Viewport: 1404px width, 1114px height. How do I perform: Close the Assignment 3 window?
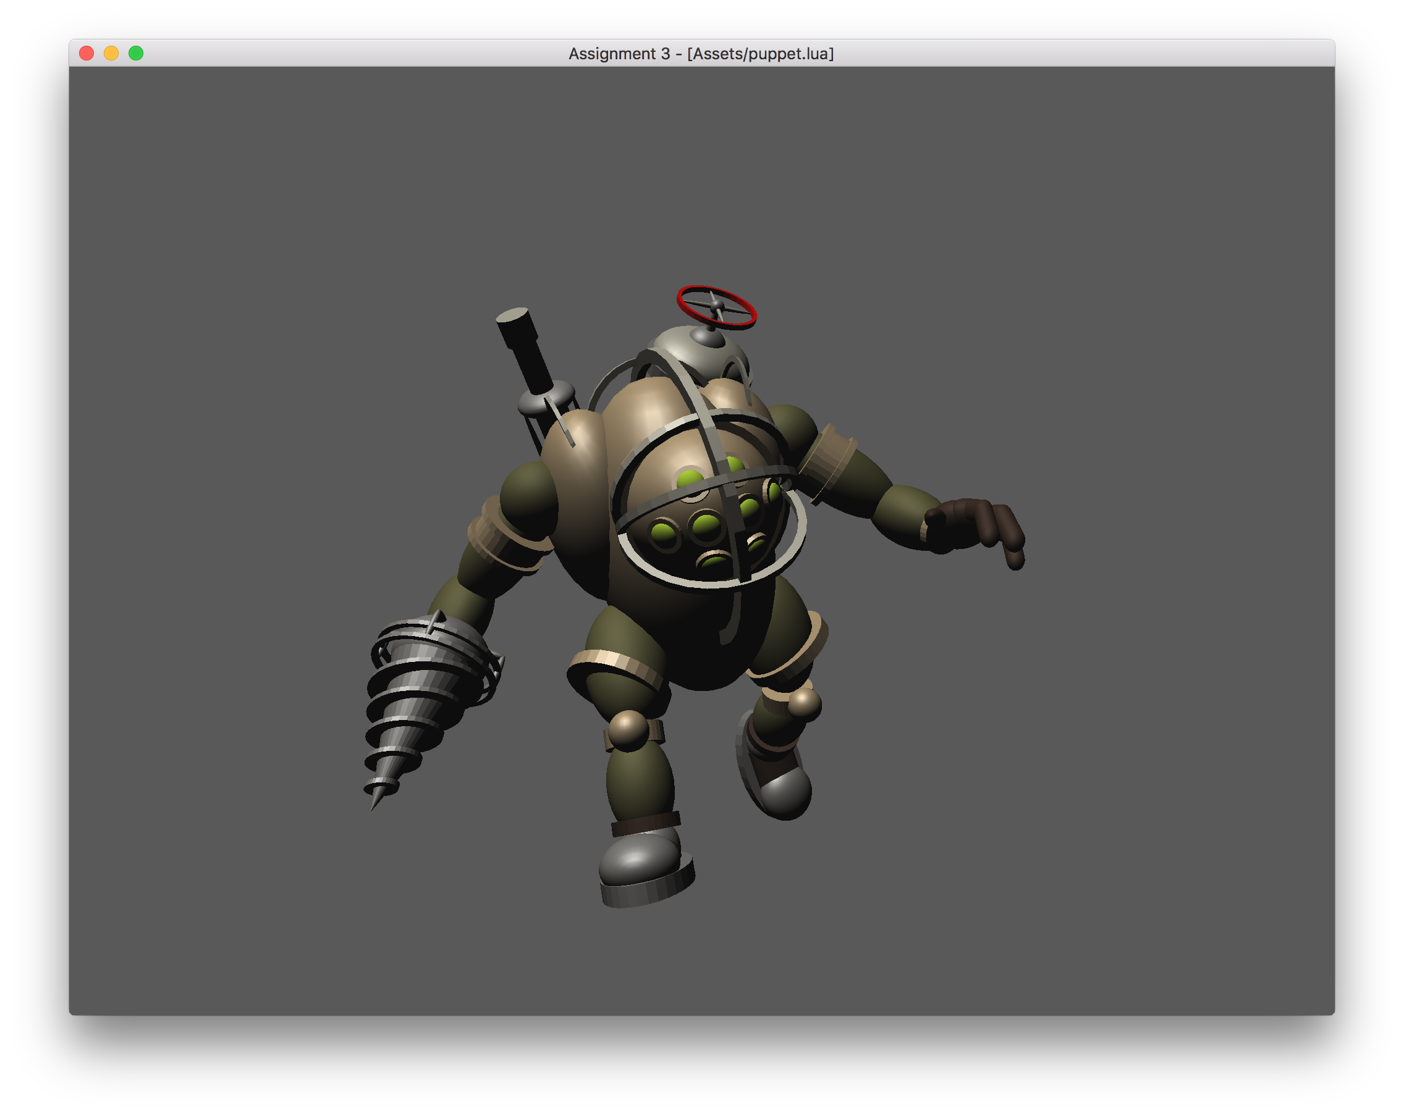click(87, 53)
